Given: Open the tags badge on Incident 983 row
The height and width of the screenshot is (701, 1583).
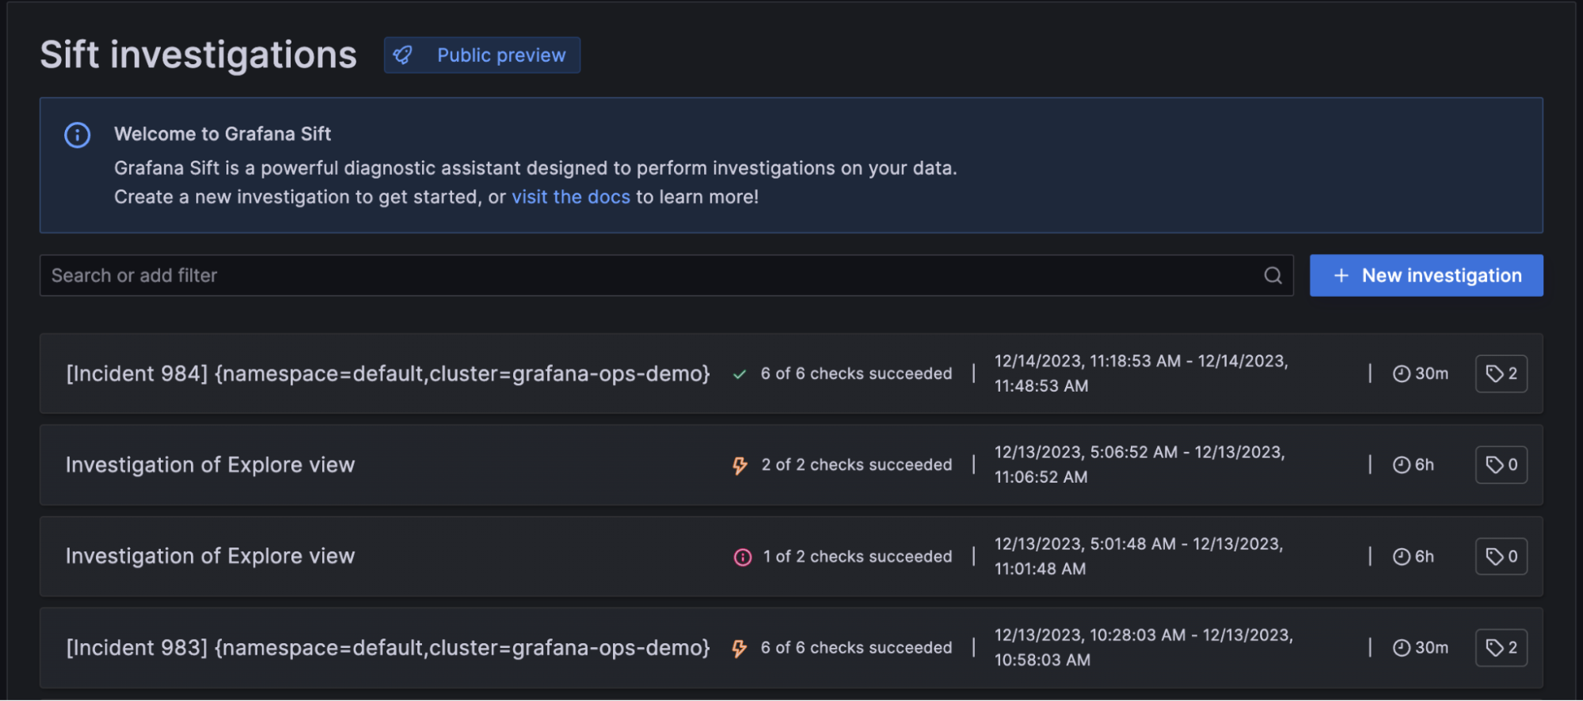Looking at the screenshot, I should [x=1501, y=648].
